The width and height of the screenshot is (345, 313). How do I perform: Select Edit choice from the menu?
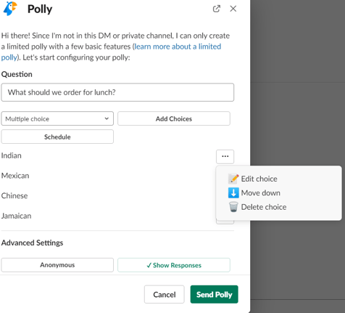point(259,179)
